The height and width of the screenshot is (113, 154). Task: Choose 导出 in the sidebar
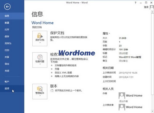12,64
